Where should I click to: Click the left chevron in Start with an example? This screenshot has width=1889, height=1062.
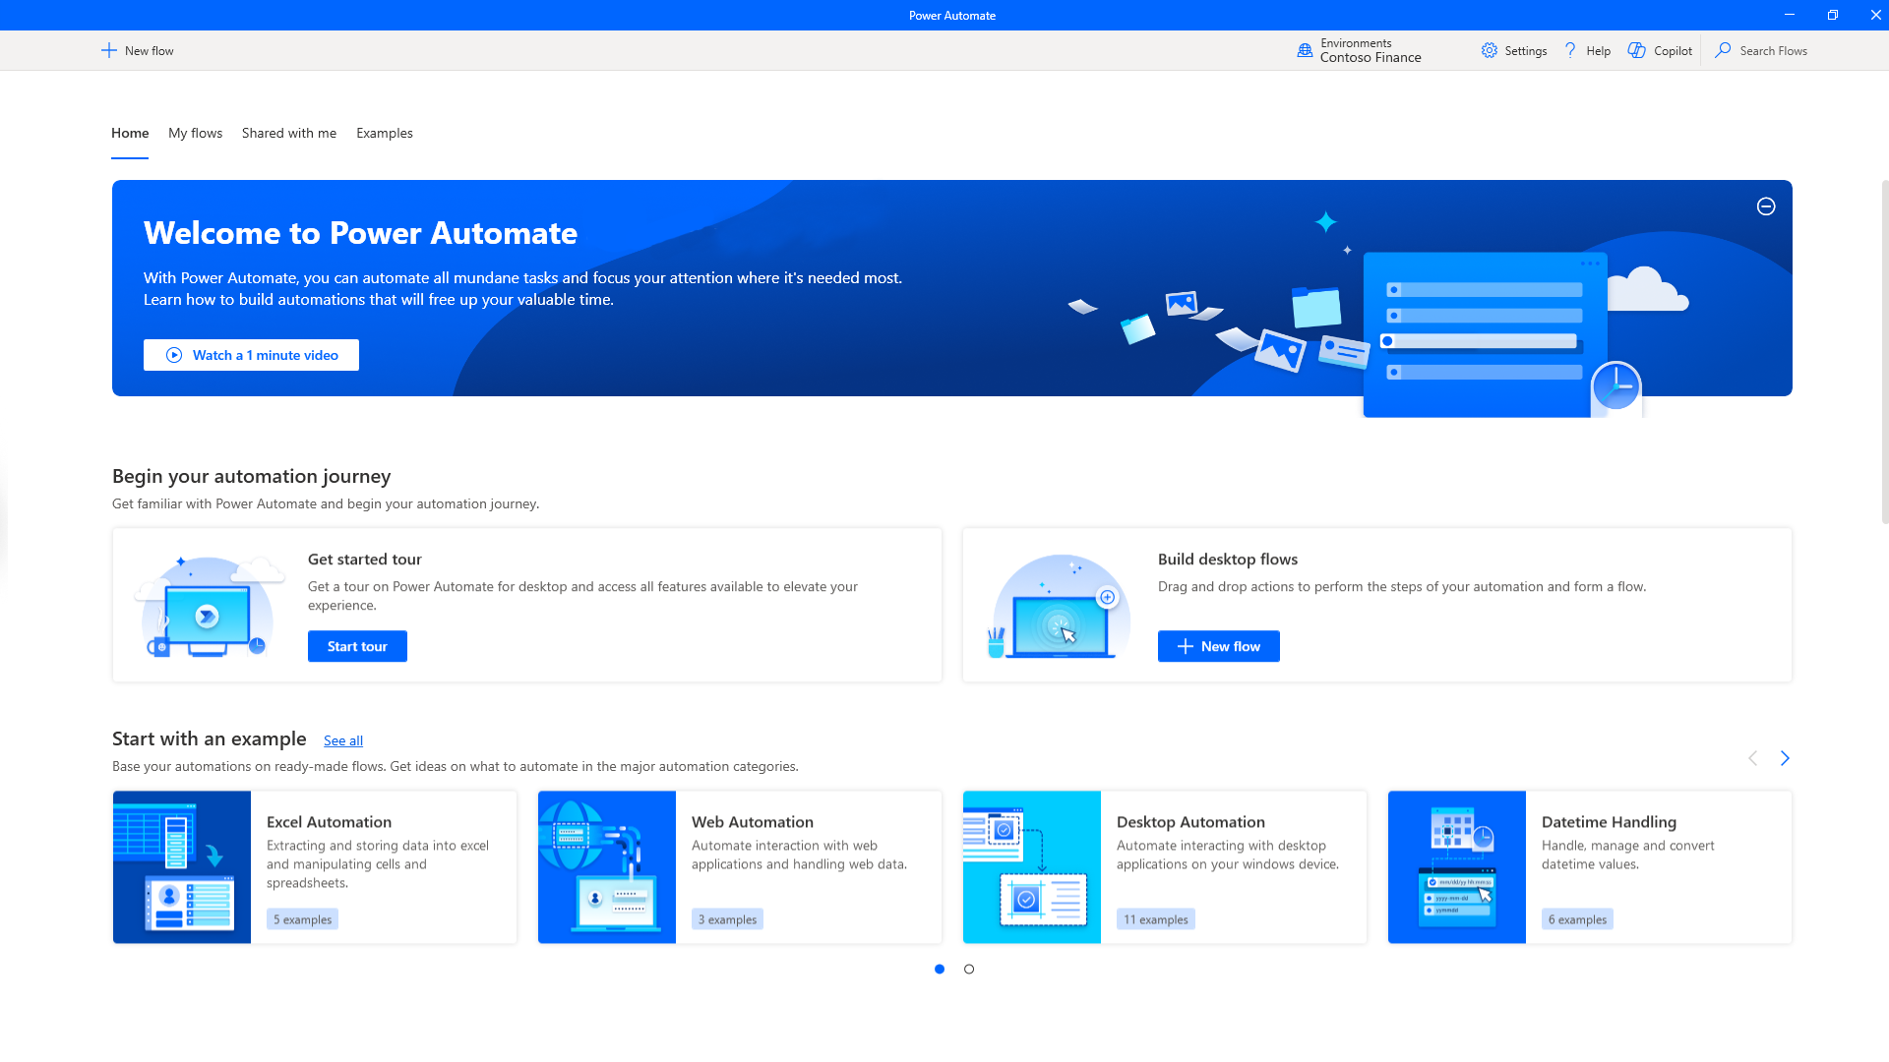[x=1752, y=758]
